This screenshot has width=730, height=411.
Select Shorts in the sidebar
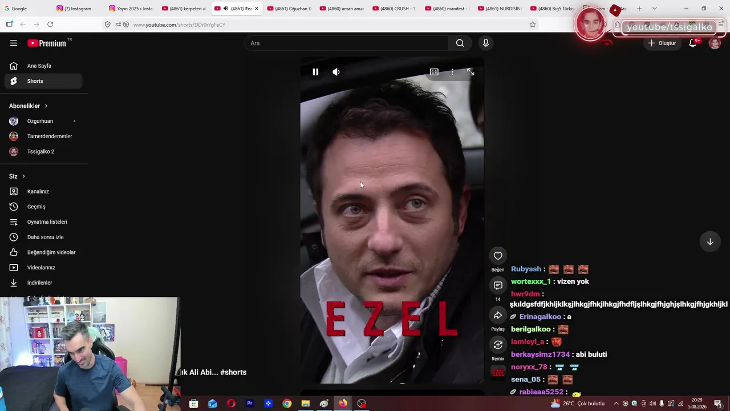pyautogui.click(x=43, y=81)
